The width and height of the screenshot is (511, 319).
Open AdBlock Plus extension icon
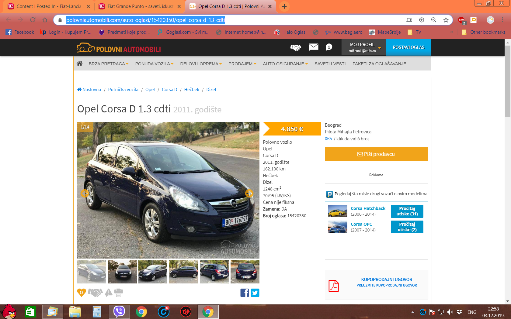click(461, 20)
